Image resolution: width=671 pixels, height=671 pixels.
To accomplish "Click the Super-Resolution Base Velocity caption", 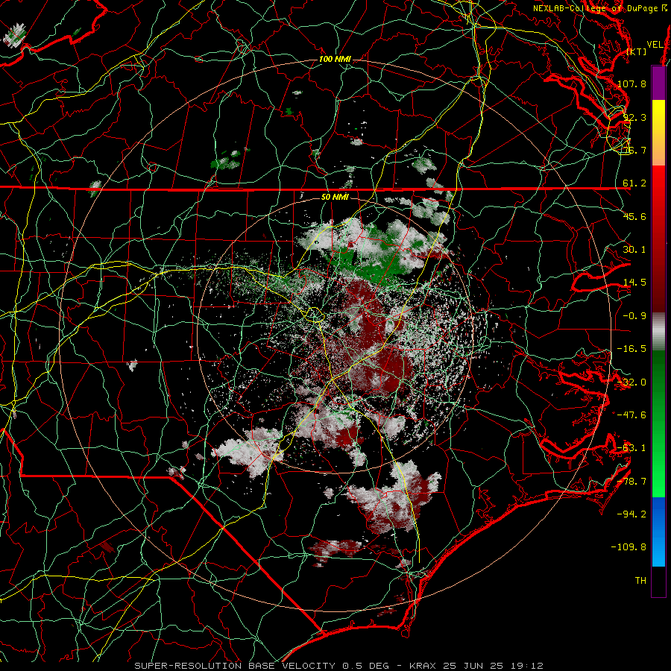I will pos(339,666).
